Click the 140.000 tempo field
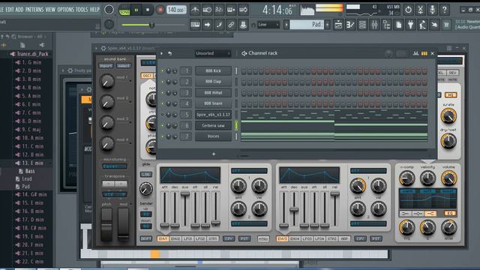 [176, 10]
